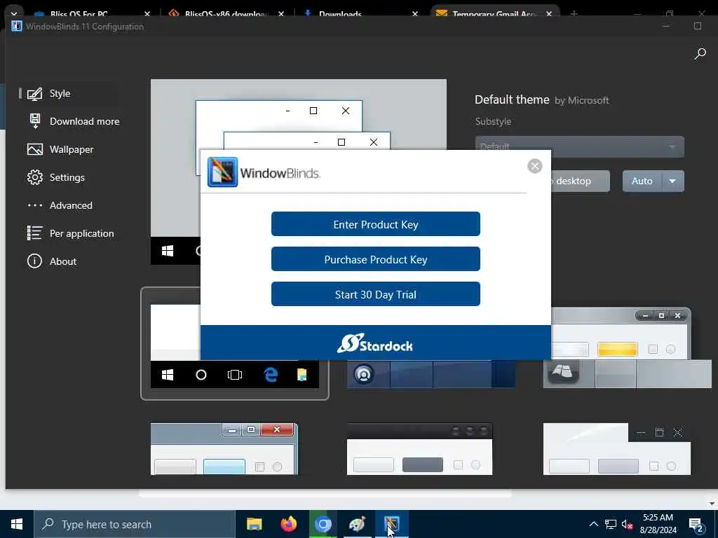718x538 pixels.
Task: Open the Per application section
Action: (81, 233)
